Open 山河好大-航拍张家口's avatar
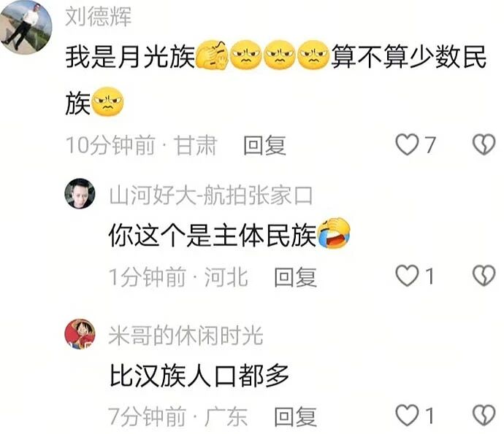This screenshot has height=434, width=504. click(x=80, y=193)
